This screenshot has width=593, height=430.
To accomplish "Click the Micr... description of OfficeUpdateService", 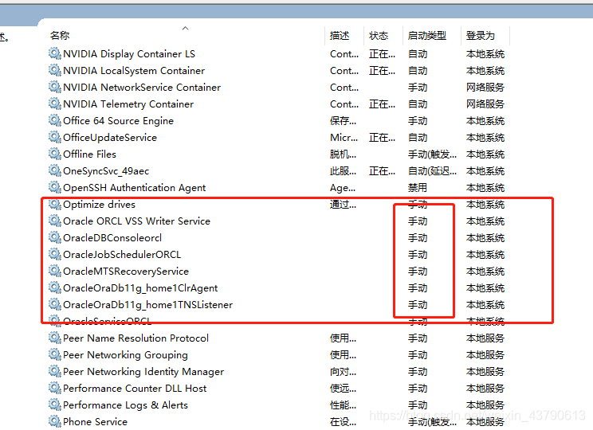I will [x=344, y=138].
